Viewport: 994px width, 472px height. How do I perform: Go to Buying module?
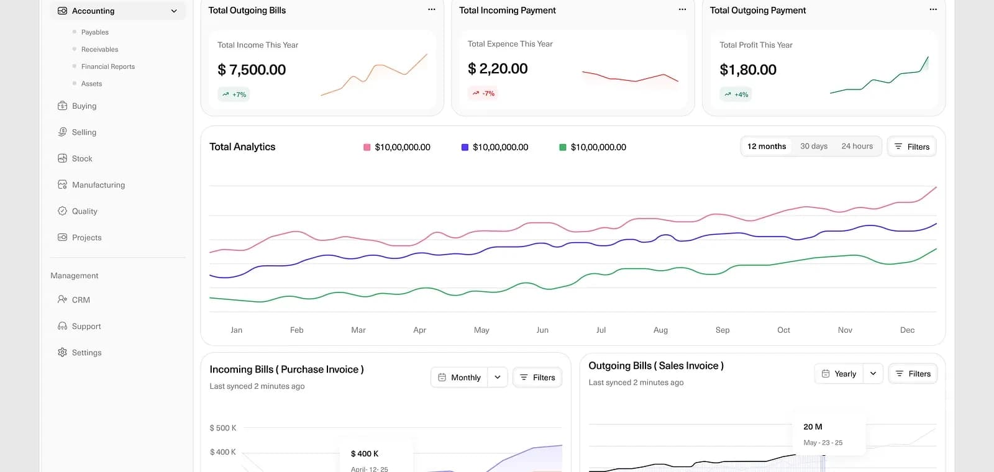84,106
